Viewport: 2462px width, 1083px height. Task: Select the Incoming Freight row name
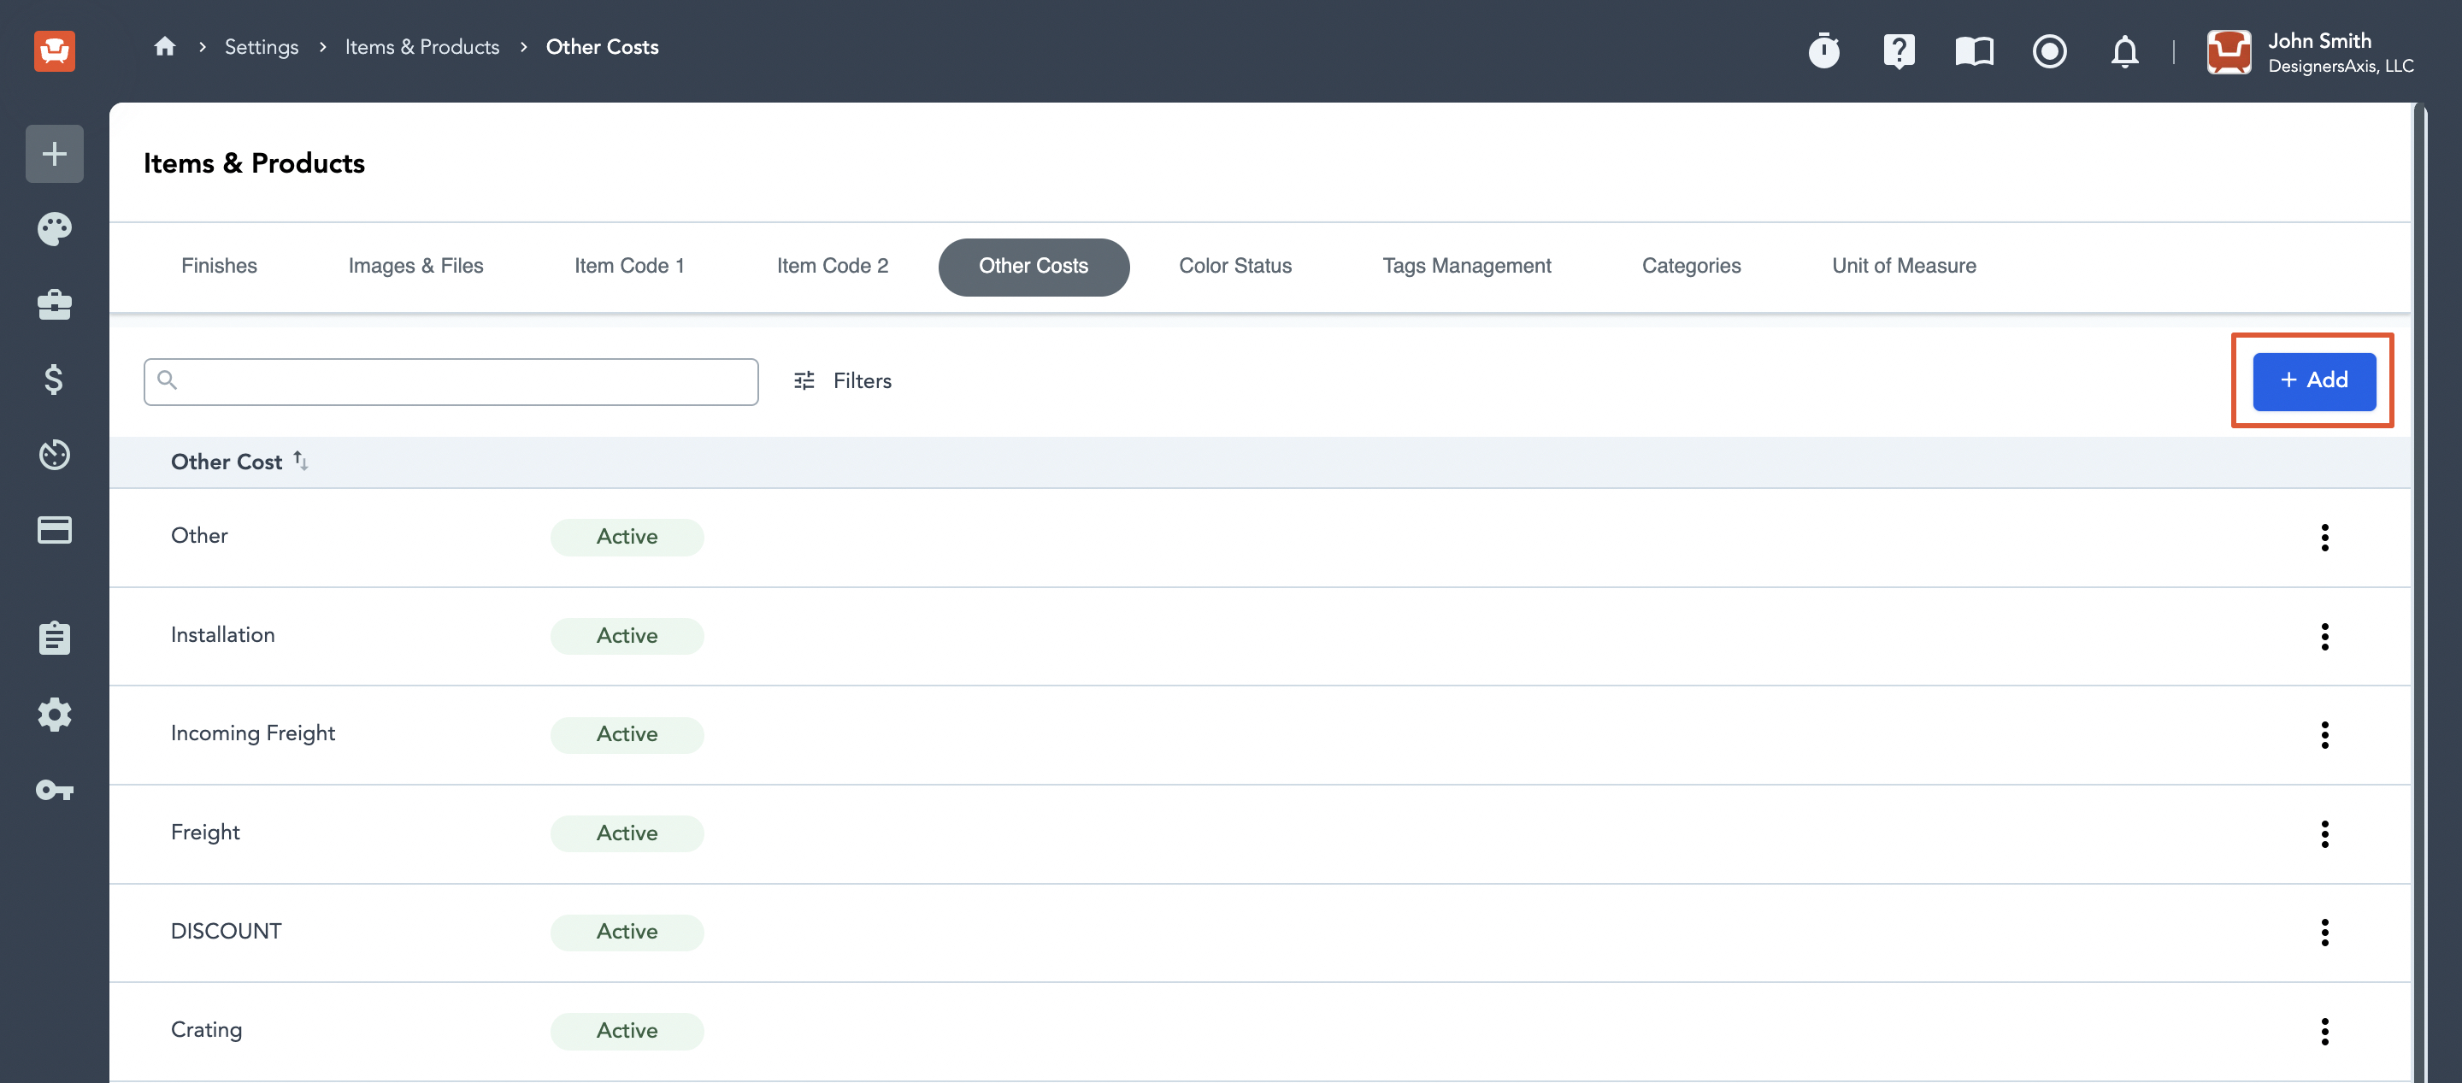pos(252,733)
